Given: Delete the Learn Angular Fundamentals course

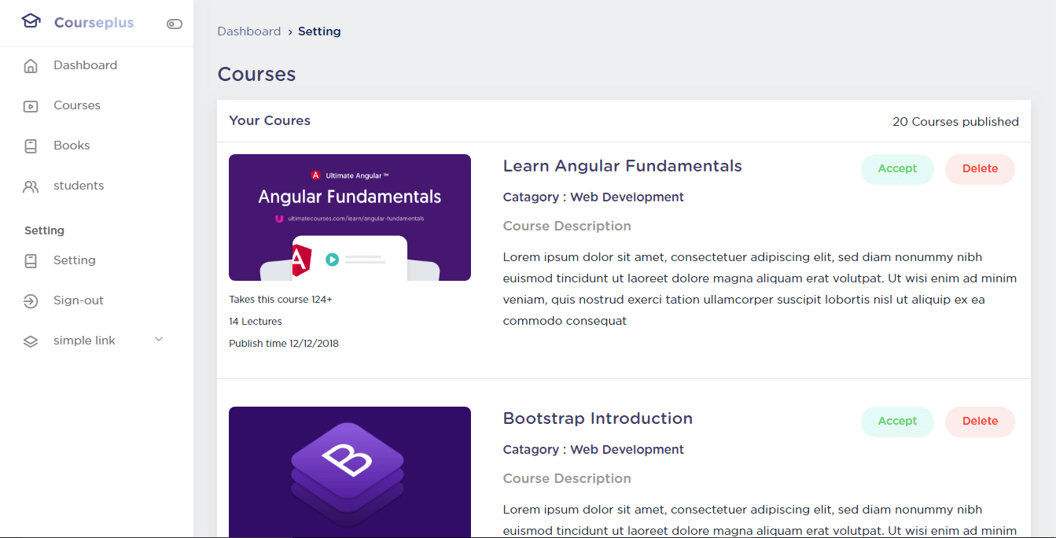Looking at the screenshot, I should pos(980,169).
